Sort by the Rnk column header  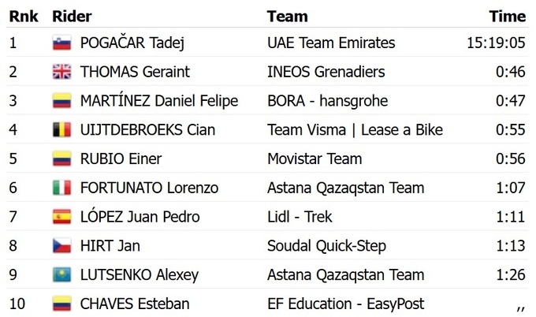[x=21, y=17]
